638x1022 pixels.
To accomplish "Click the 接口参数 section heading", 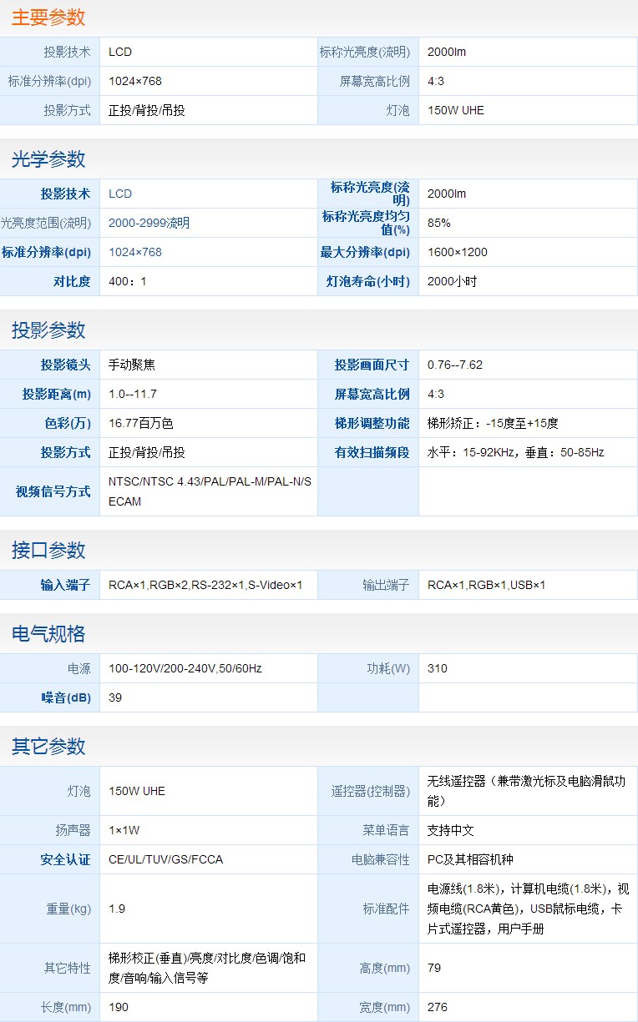I will tap(48, 551).
